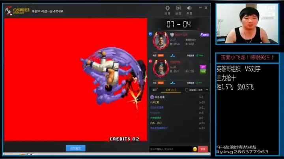Select the green spectator name Lv.7
This screenshot has height=159, width=284.
click(x=178, y=118)
